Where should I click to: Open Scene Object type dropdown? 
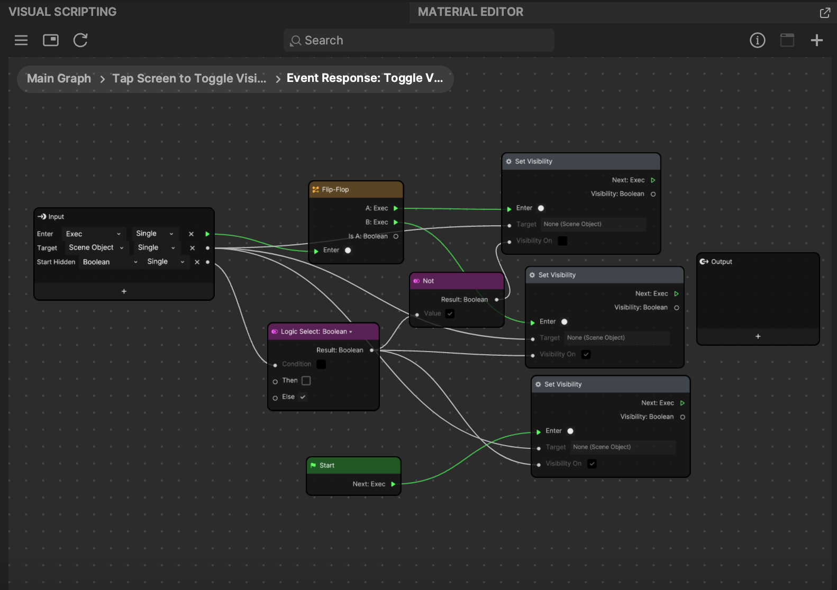tap(96, 247)
